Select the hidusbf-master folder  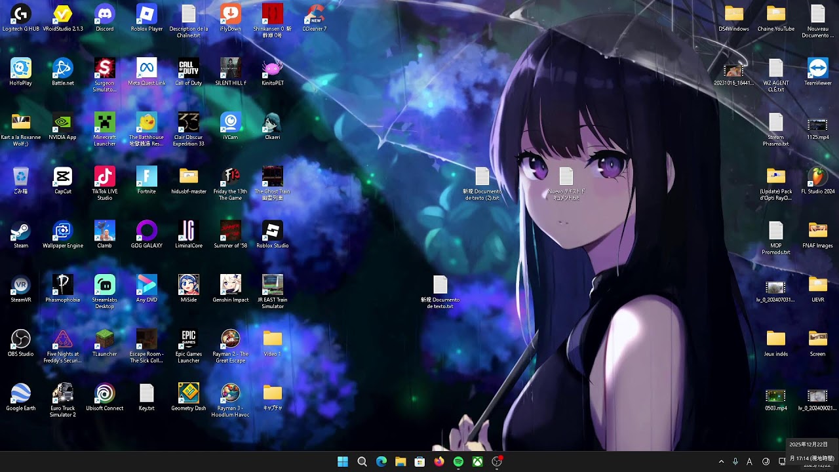189,181
